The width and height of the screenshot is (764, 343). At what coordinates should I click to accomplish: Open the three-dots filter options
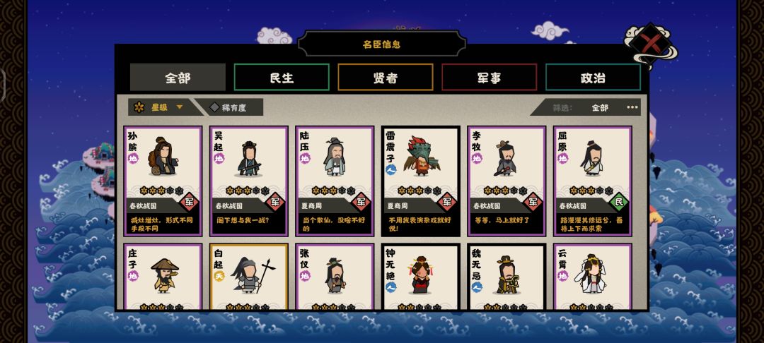point(632,107)
